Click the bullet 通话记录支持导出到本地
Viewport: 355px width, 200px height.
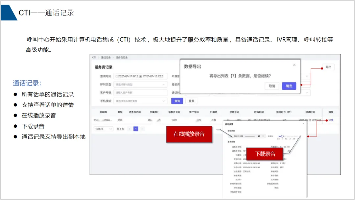[x=54, y=136]
